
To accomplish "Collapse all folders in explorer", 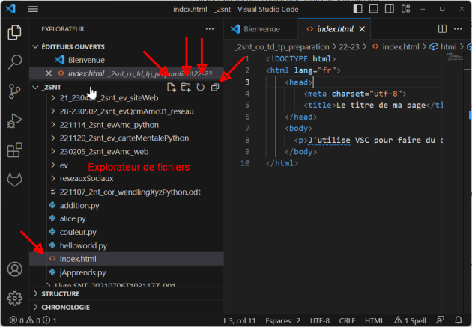I will click(215, 88).
